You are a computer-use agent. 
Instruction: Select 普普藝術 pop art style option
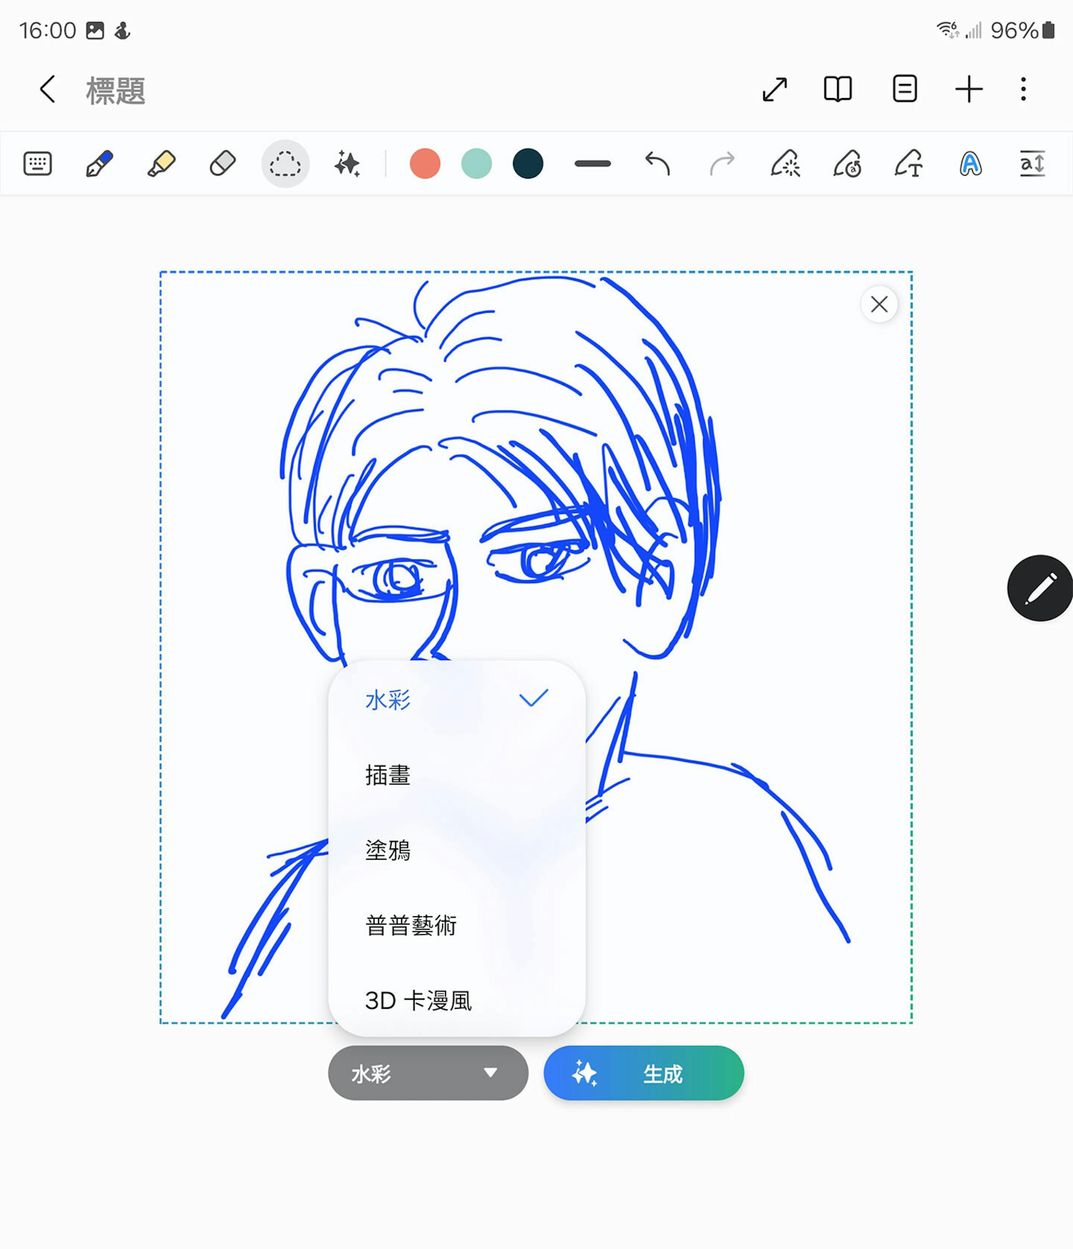point(456,925)
